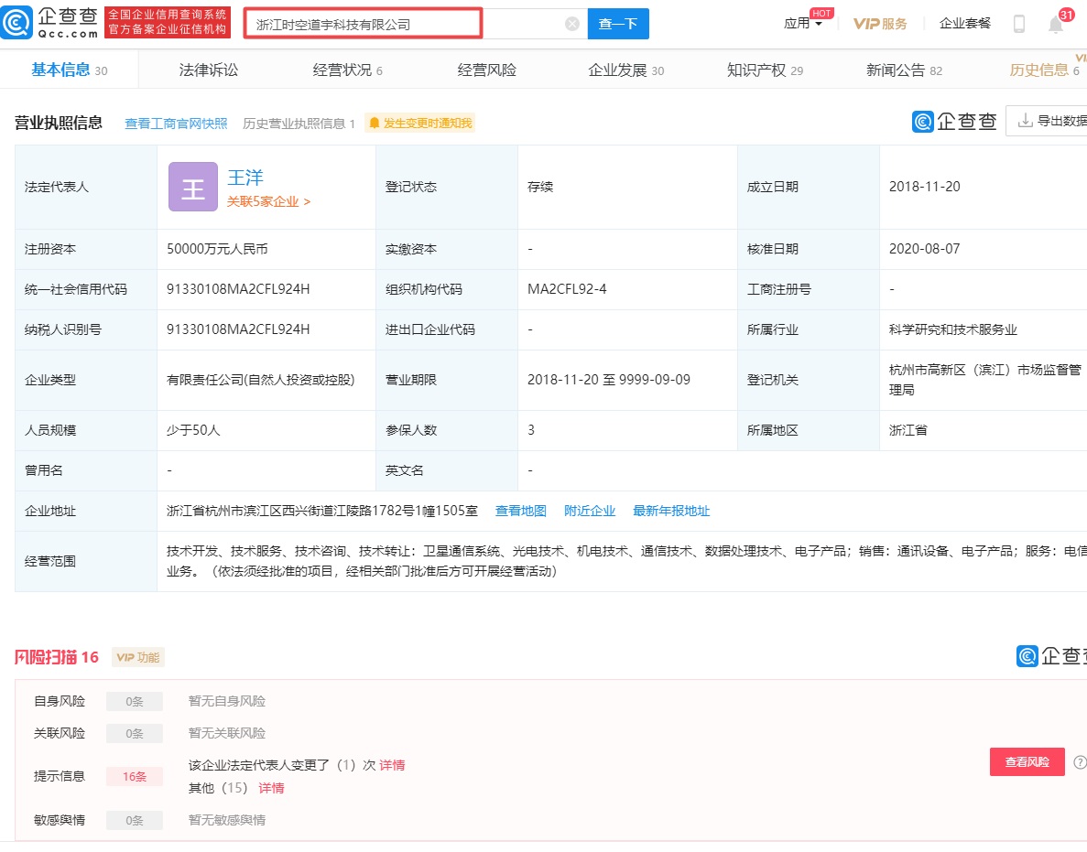Click the 0条 自身风险 count badge
The height and width of the screenshot is (852, 1087).
tap(135, 702)
